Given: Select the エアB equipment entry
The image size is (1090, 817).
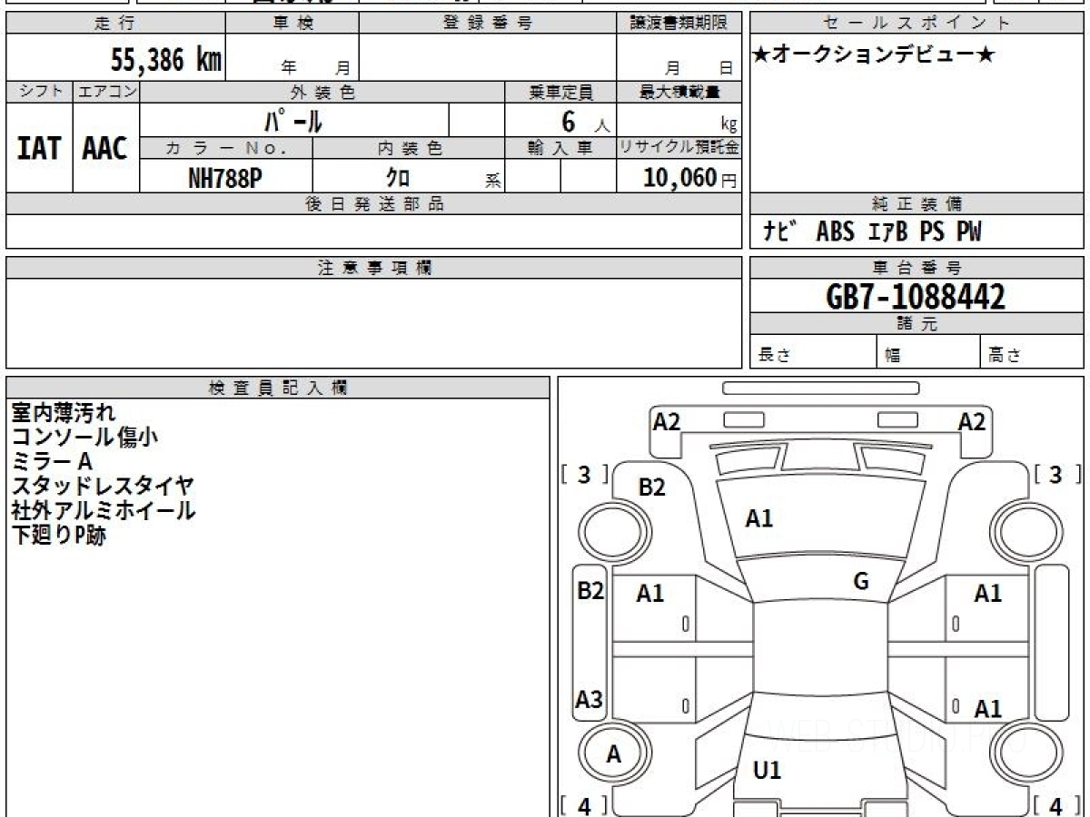Looking at the screenshot, I should [887, 232].
